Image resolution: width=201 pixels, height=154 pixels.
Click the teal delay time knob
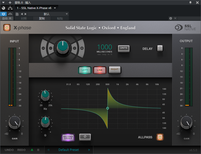pyautogui.click(x=63, y=47)
